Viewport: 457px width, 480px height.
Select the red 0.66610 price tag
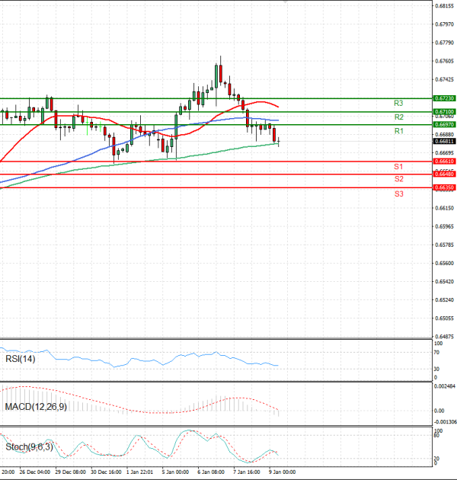(x=444, y=162)
